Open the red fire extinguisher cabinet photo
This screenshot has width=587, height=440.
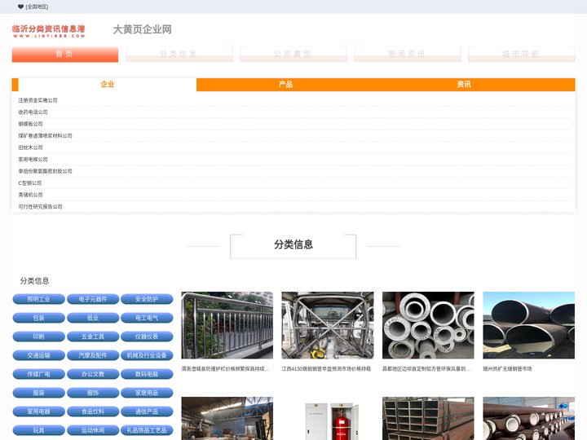click(328, 418)
